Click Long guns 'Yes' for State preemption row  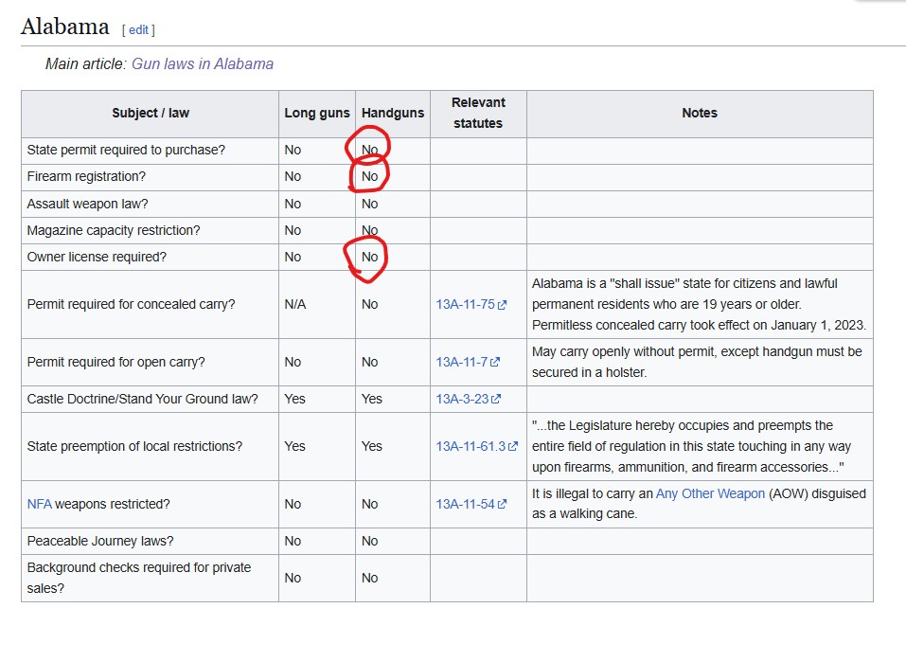click(294, 447)
